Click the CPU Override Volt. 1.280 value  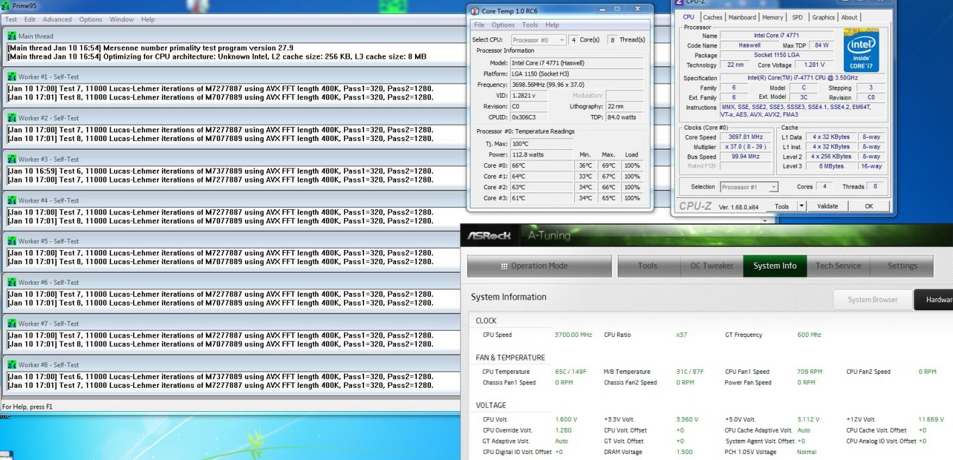click(x=564, y=430)
